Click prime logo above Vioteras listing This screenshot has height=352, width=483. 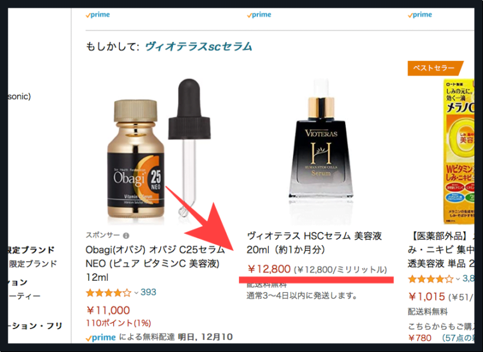[x=259, y=15]
